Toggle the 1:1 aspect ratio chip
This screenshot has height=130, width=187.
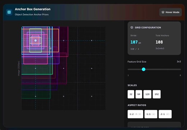(151, 114)
